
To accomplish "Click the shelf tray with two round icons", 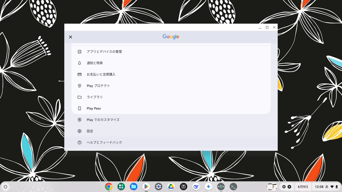I will click(x=287, y=187).
